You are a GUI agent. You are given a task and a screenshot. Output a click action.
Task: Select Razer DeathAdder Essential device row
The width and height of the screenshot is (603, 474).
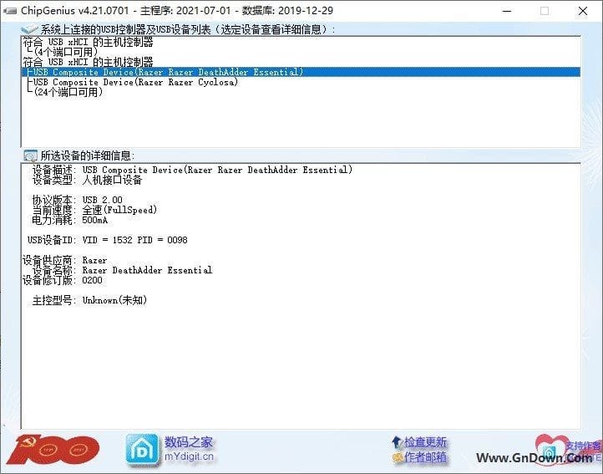point(301,72)
